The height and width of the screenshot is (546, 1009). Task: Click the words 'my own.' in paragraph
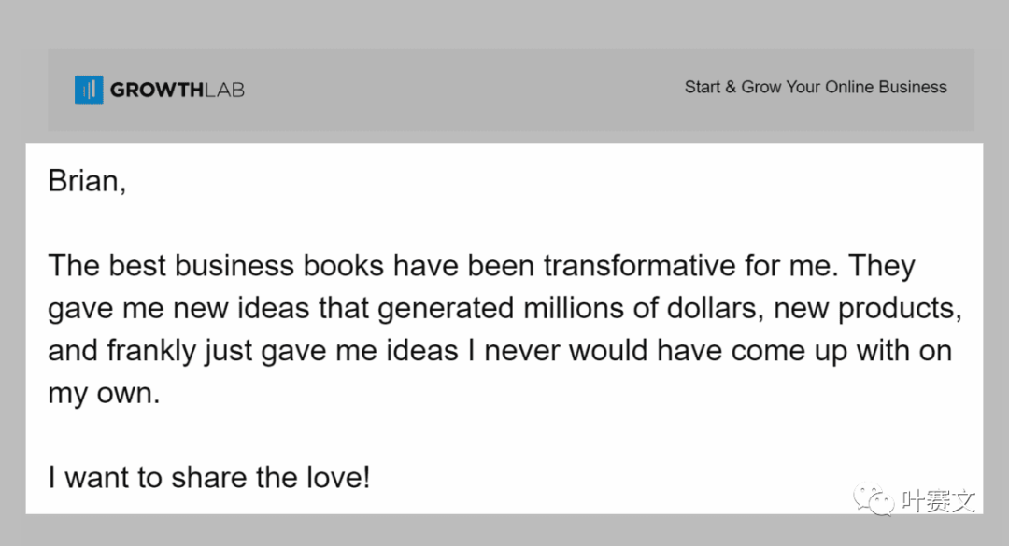[x=104, y=394]
